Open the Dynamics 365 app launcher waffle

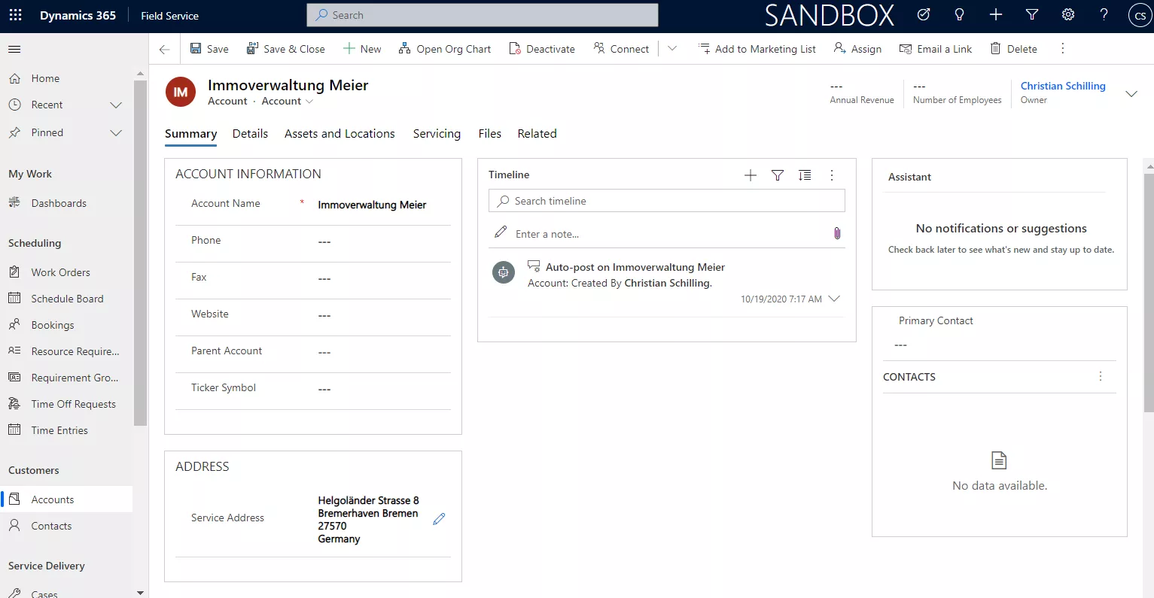pyautogui.click(x=15, y=15)
